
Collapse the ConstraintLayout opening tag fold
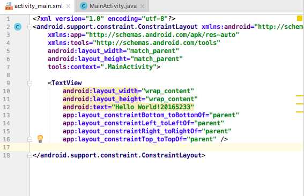29,27
